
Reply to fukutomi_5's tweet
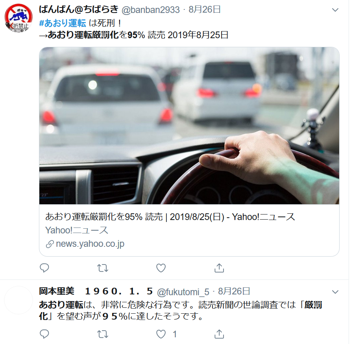[44, 334]
